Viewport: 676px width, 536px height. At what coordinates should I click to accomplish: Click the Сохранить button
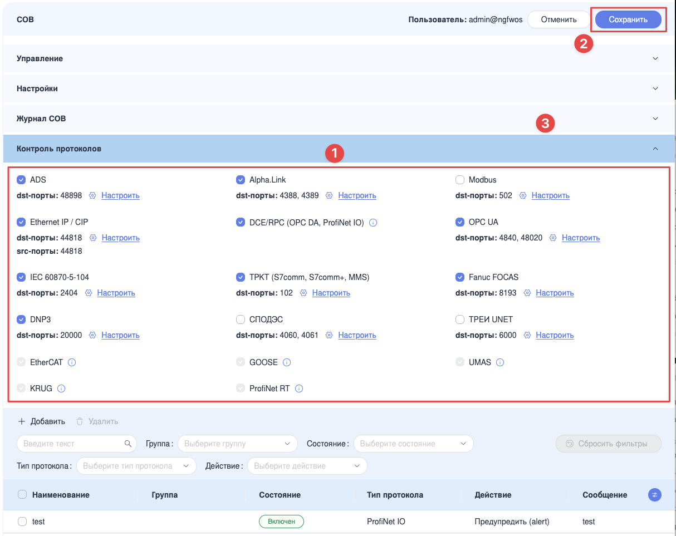628,19
